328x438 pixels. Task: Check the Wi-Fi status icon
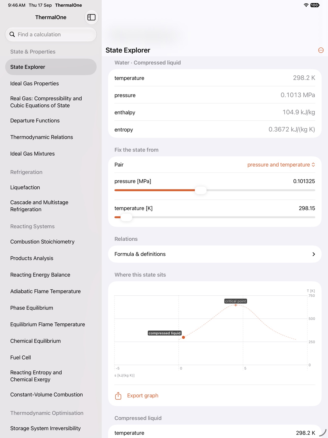tap(306, 5)
